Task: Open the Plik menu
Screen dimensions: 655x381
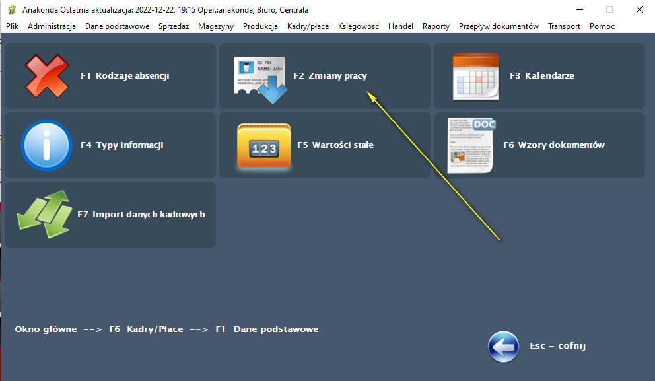Action: pos(13,26)
